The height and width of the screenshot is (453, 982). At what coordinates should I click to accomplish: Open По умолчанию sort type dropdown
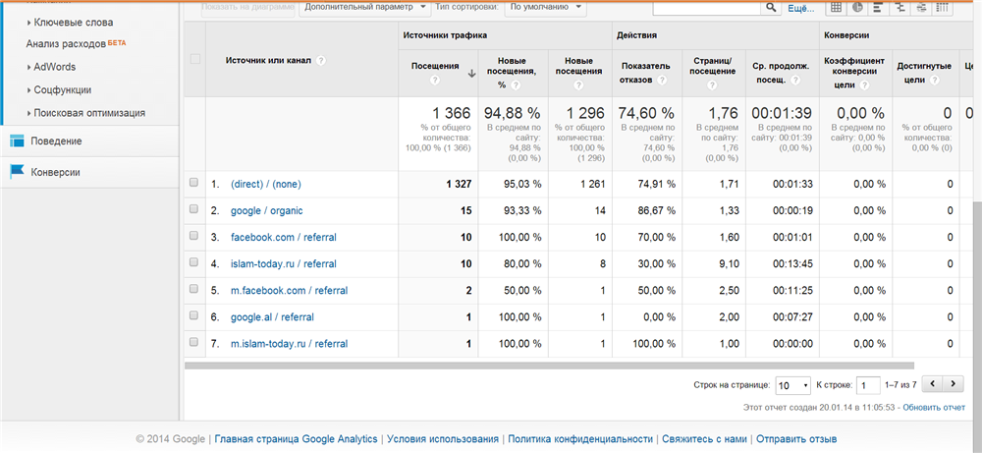click(545, 8)
